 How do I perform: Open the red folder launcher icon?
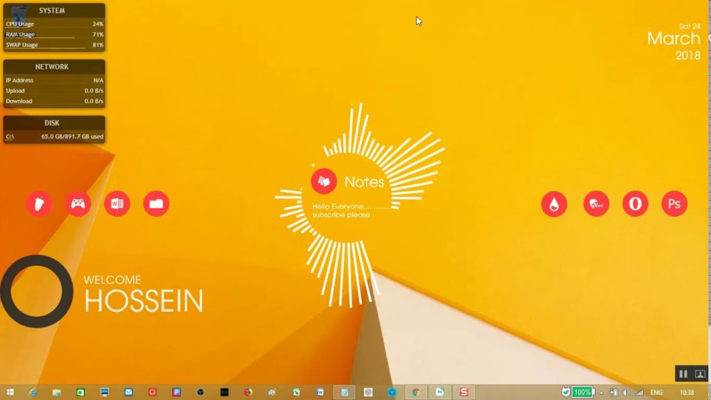156,203
